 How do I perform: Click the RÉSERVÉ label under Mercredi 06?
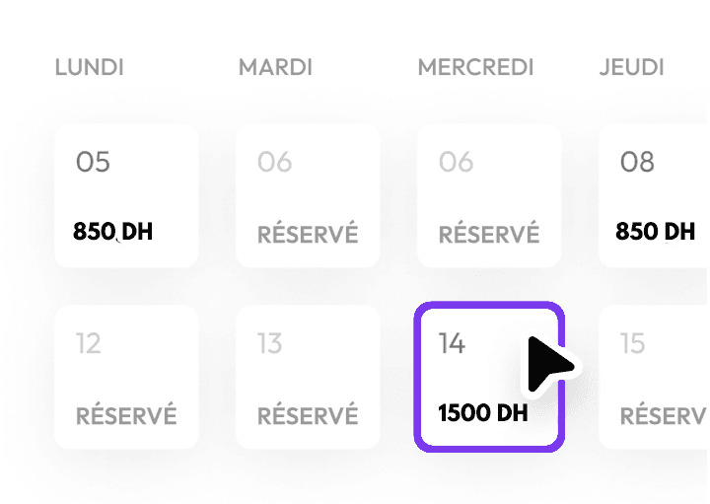pos(489,235)
